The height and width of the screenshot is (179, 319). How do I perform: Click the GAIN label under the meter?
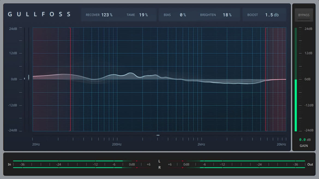[x=304, y=146]
